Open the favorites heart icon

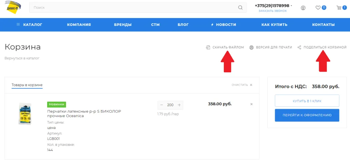[318, 8]
